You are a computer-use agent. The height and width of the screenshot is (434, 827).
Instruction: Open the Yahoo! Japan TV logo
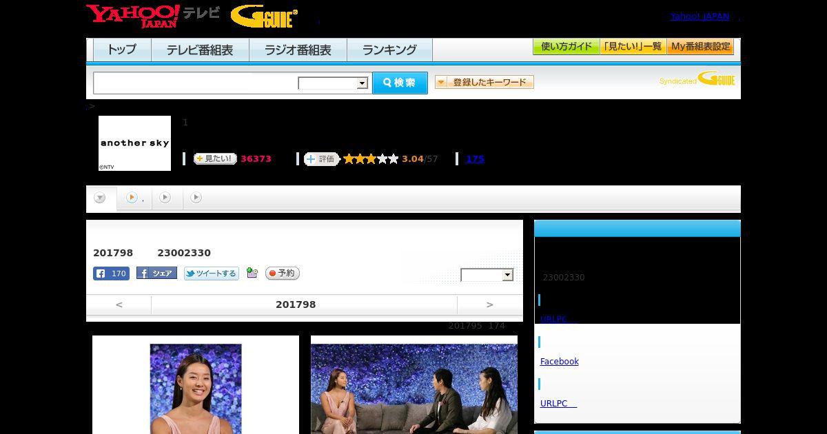click(x=153, y=16)
